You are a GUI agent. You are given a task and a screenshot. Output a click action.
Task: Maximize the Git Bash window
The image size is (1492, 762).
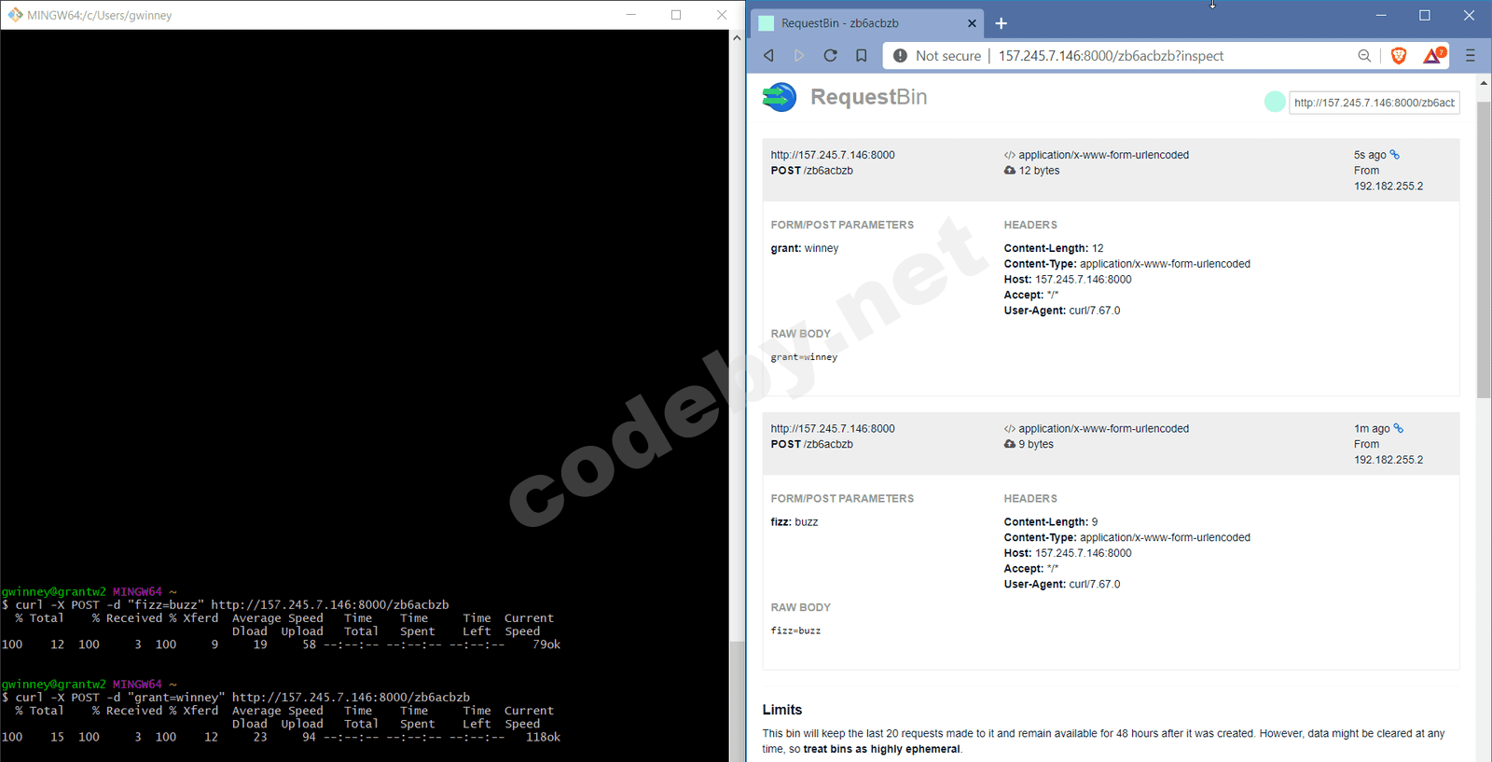click(676, 15)
